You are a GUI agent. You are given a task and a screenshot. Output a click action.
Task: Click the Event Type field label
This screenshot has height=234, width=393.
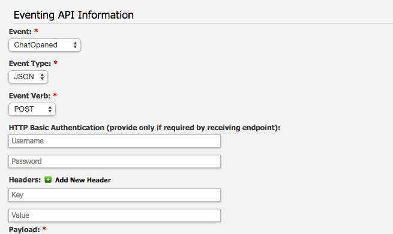[30, 64]
